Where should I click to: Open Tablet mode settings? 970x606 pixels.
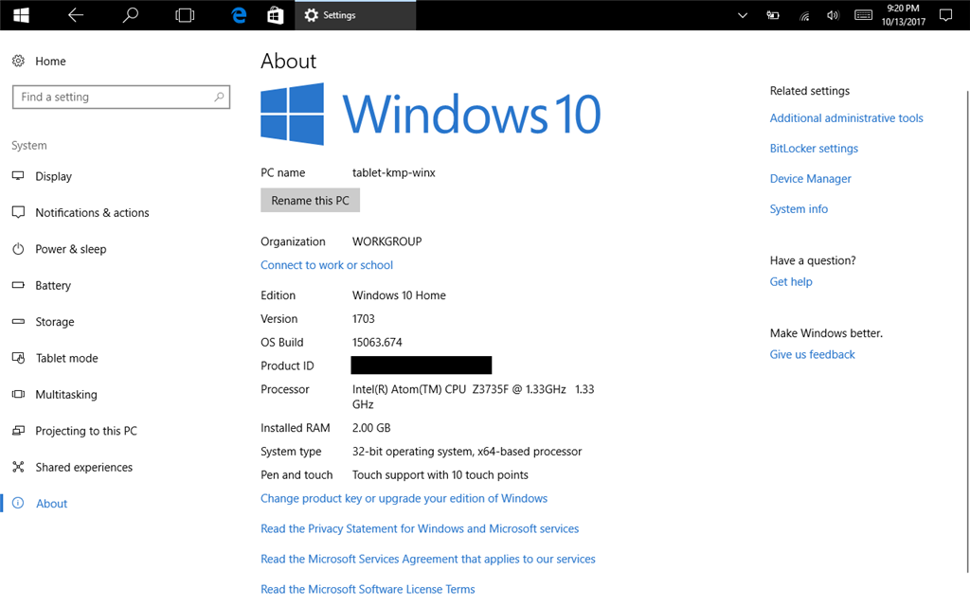point(67,359)
